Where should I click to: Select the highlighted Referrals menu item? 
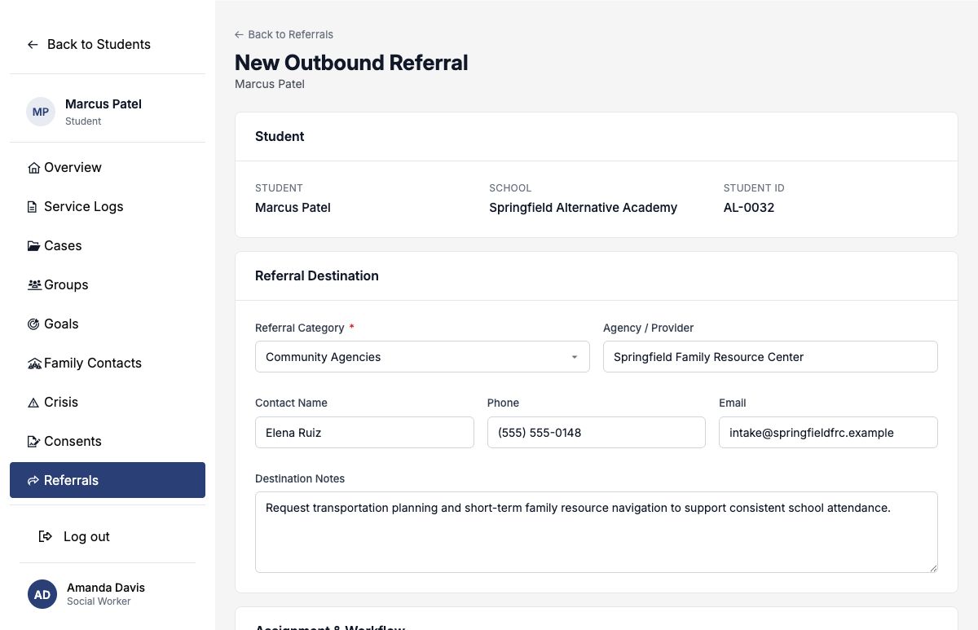[108, 480]
